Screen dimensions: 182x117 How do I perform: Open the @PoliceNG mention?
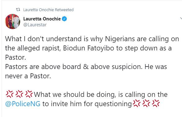coord(23,104)
